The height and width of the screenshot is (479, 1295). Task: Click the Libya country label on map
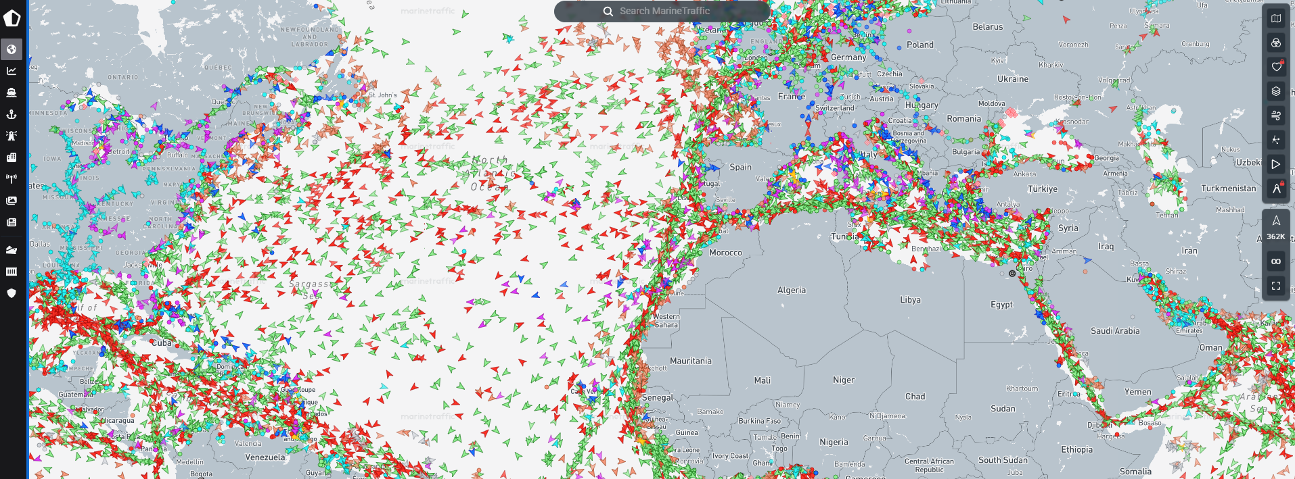[x=910, y=300]
